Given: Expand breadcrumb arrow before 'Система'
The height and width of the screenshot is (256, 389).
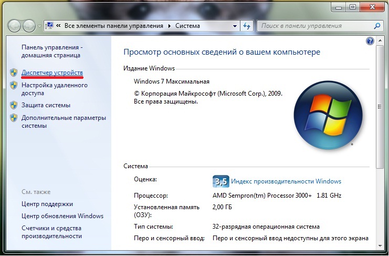Looking at the screenshot, I should point(170,26).
